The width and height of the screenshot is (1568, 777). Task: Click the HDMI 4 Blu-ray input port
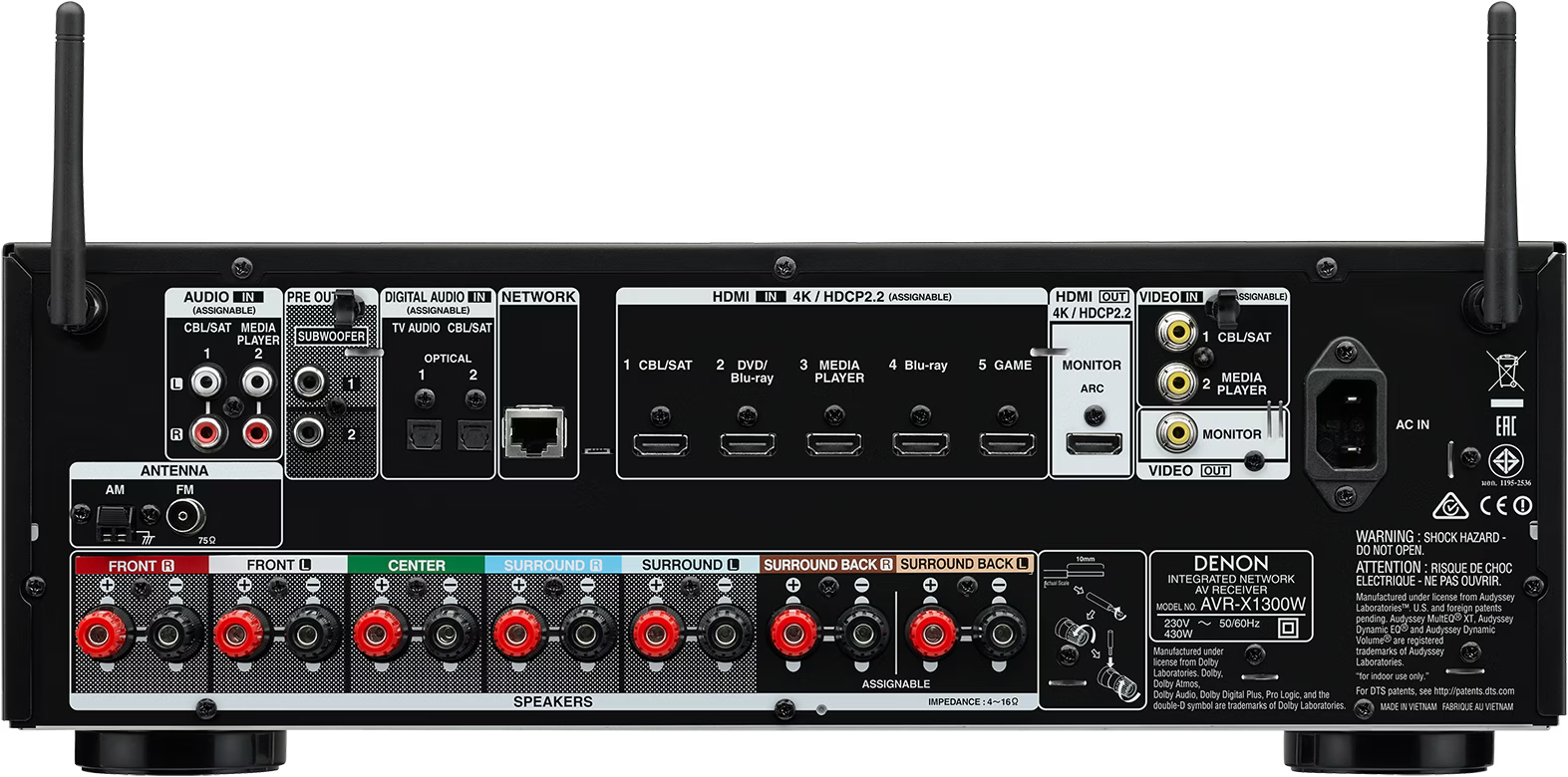920,444
